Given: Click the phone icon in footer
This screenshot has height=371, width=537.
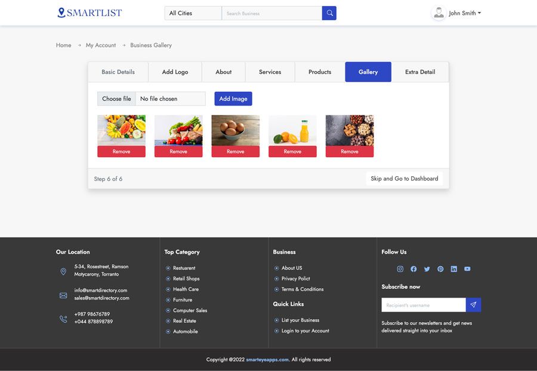Looking at the screenshot, I should tap(63, 319).
